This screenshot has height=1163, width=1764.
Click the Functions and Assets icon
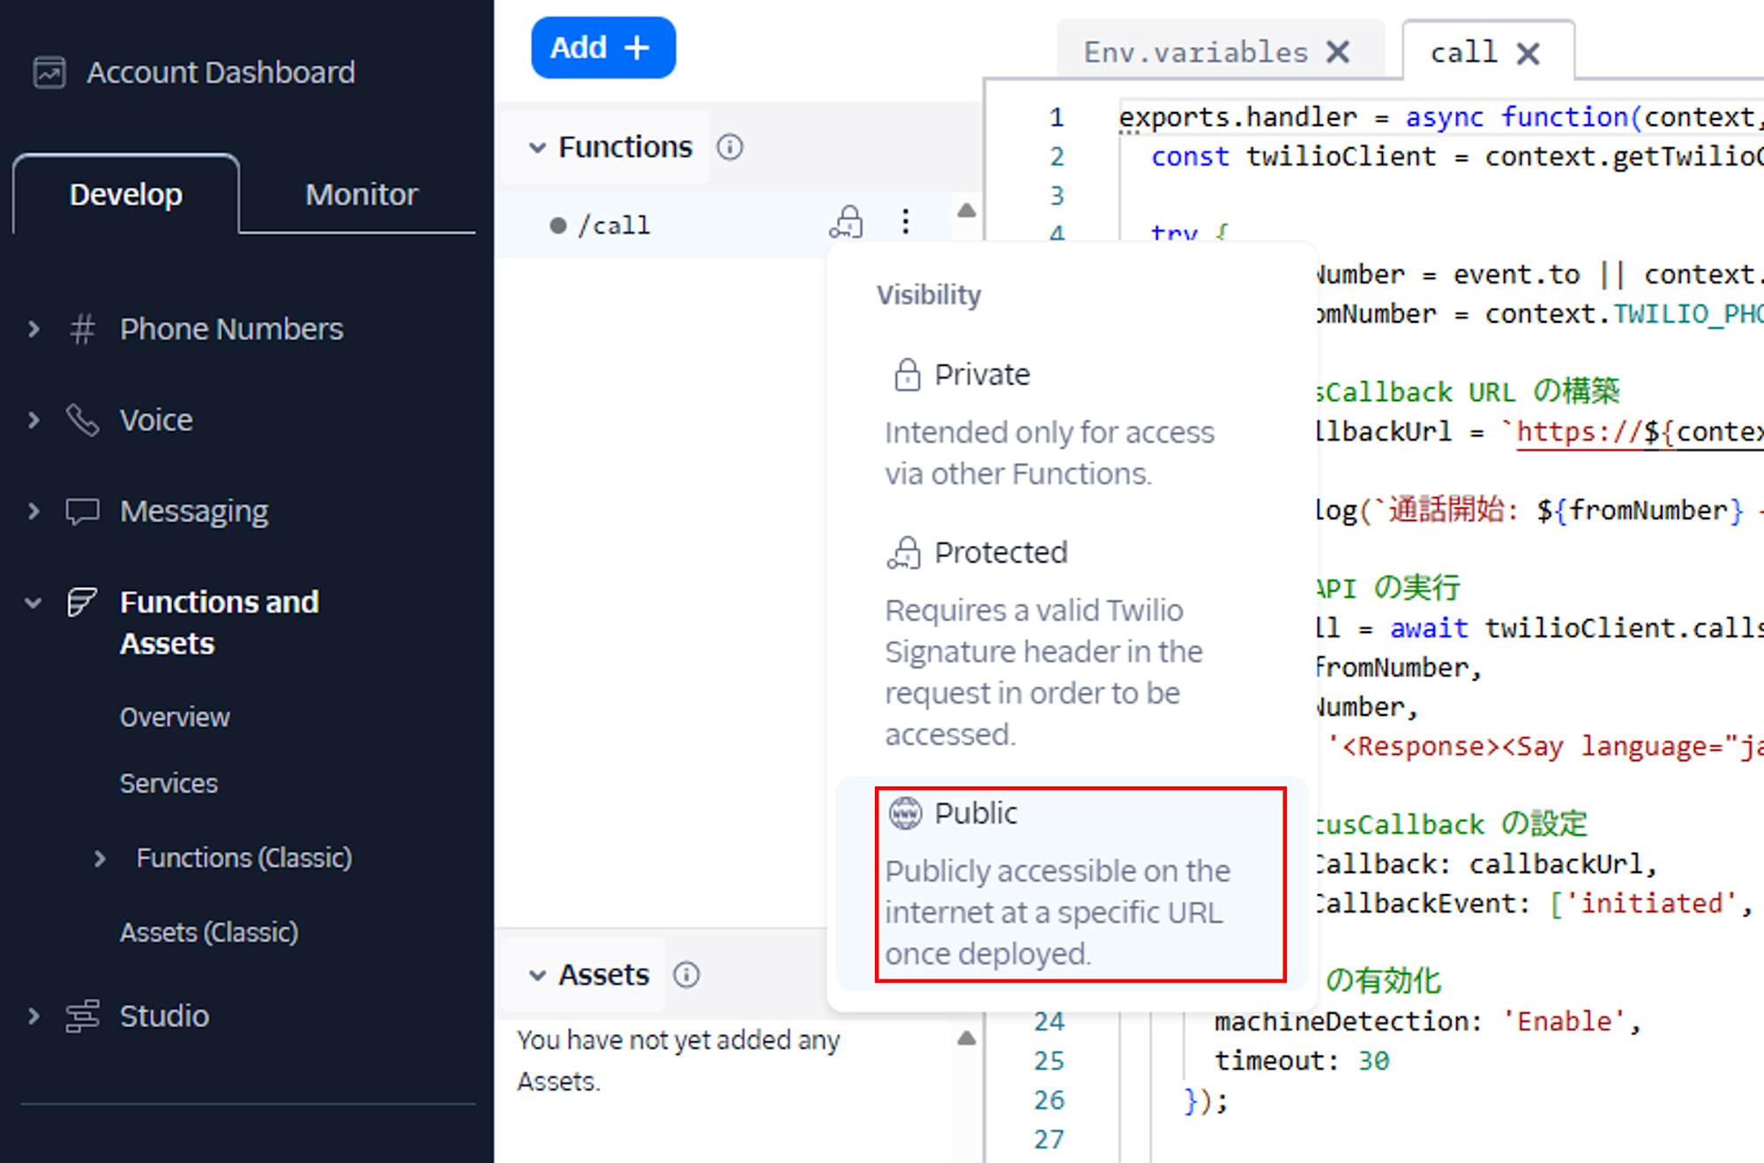[x=82, y=602]
